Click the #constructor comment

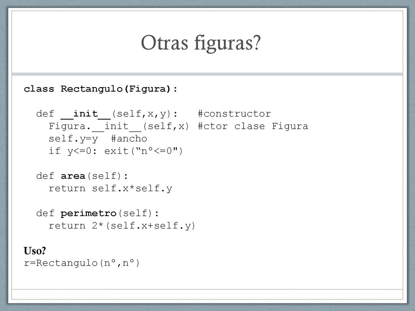click(235, 114)
